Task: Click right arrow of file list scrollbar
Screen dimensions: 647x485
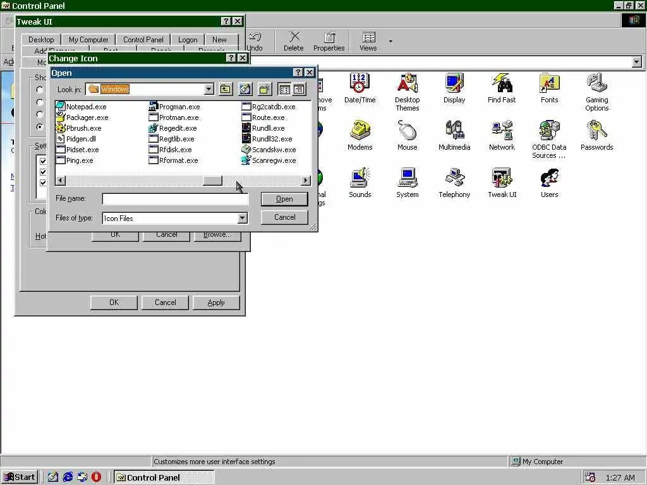Action: (x=305, y=180)
